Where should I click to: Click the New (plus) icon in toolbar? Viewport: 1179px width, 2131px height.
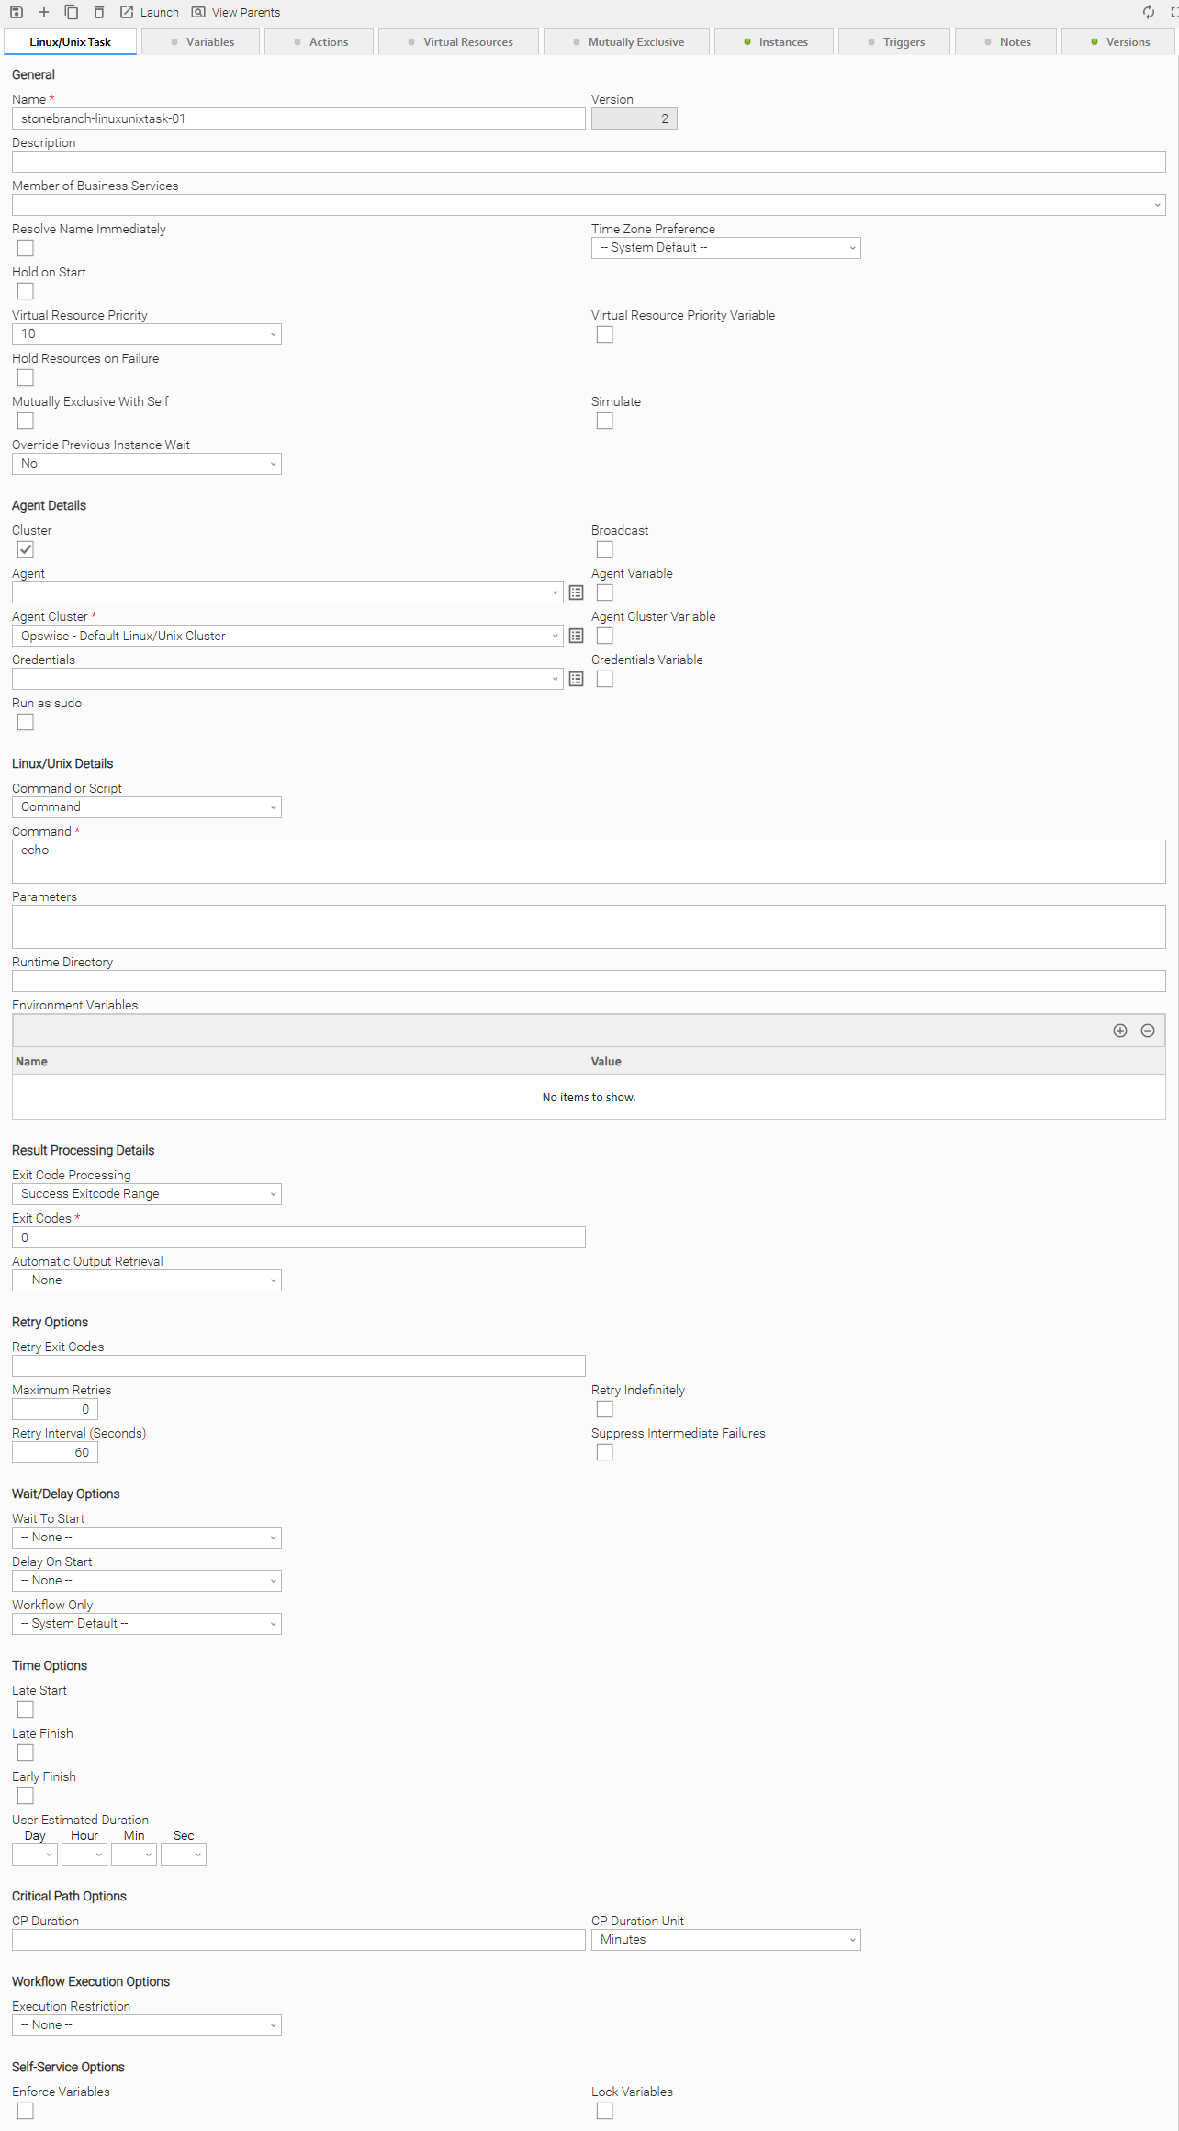click(43, 12)
